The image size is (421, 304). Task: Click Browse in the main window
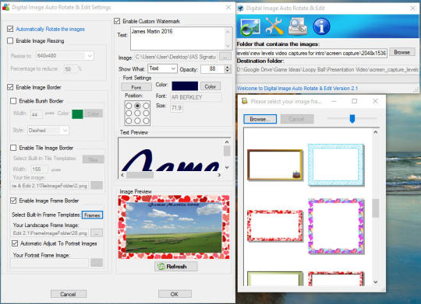[402, 52]
